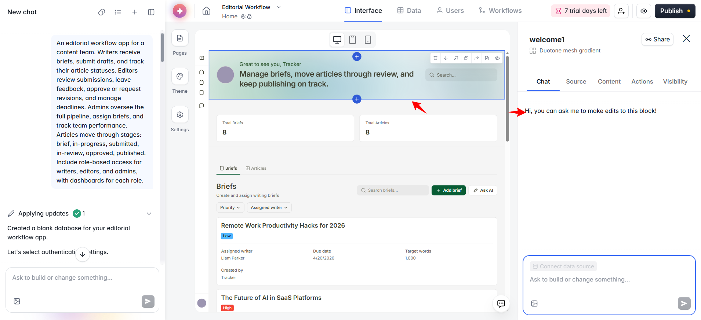The width and height of the screenshot is (701, 320).
Task: Click the Add brief button
Action: [x=448, y=190]
